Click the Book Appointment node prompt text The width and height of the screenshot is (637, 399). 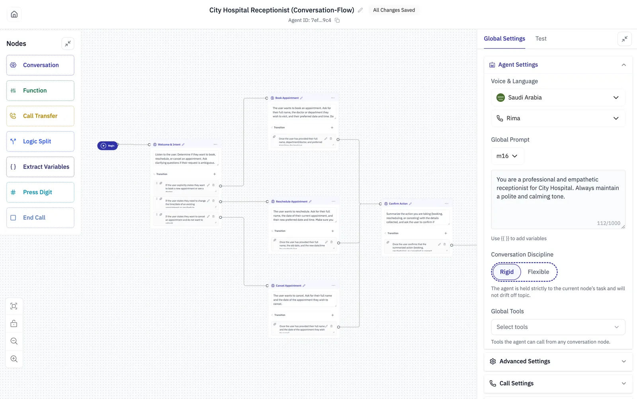coord(303,113)
